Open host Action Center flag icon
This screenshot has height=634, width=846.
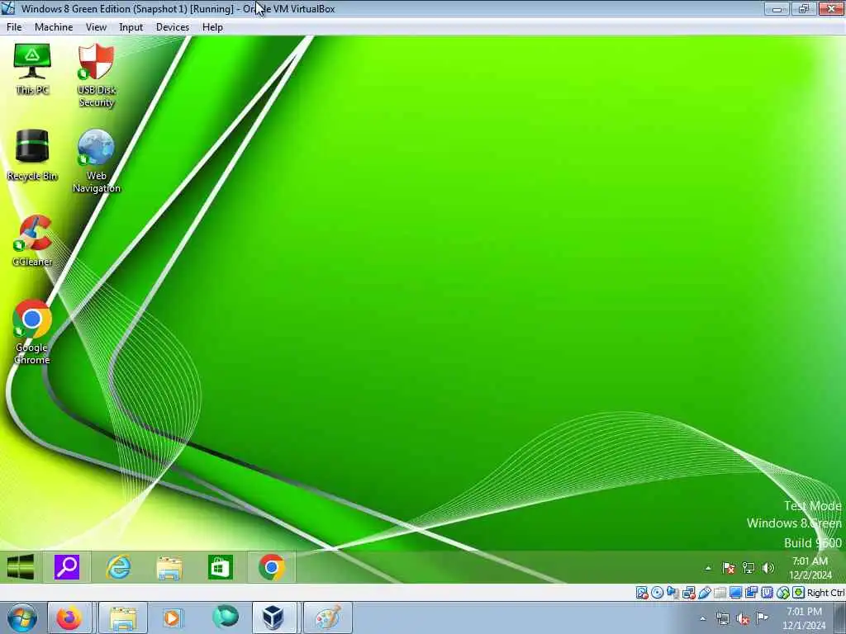pos(762,617)
